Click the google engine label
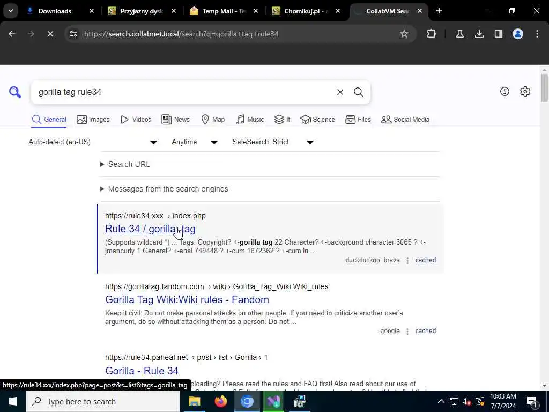 [390, 331]
